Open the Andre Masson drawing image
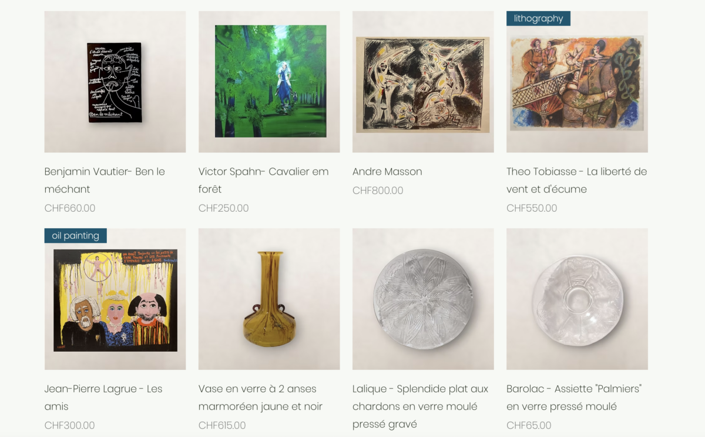 [x=423, y=82]
